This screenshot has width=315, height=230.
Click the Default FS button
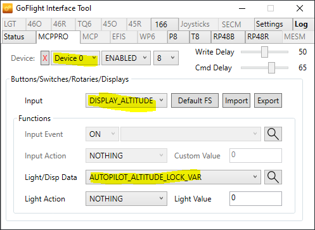click(x=195, y=101)
